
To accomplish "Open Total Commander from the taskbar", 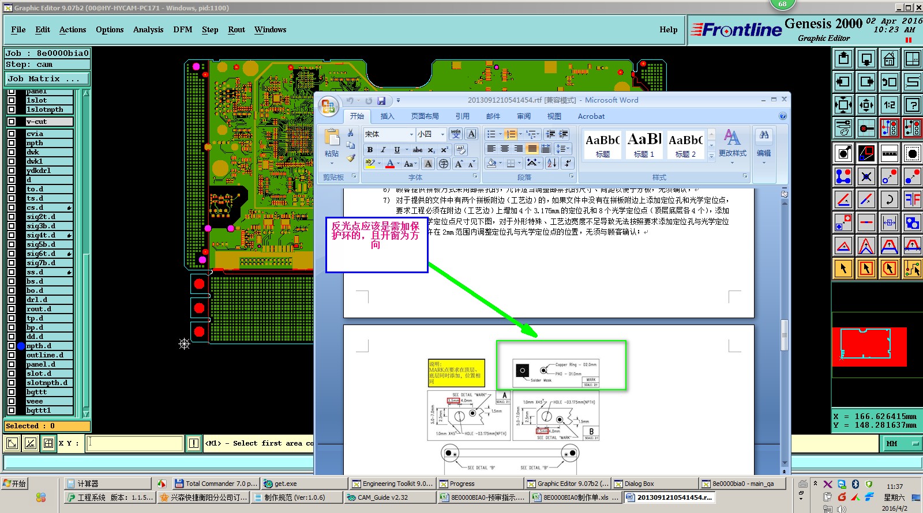I will [216, 484].
